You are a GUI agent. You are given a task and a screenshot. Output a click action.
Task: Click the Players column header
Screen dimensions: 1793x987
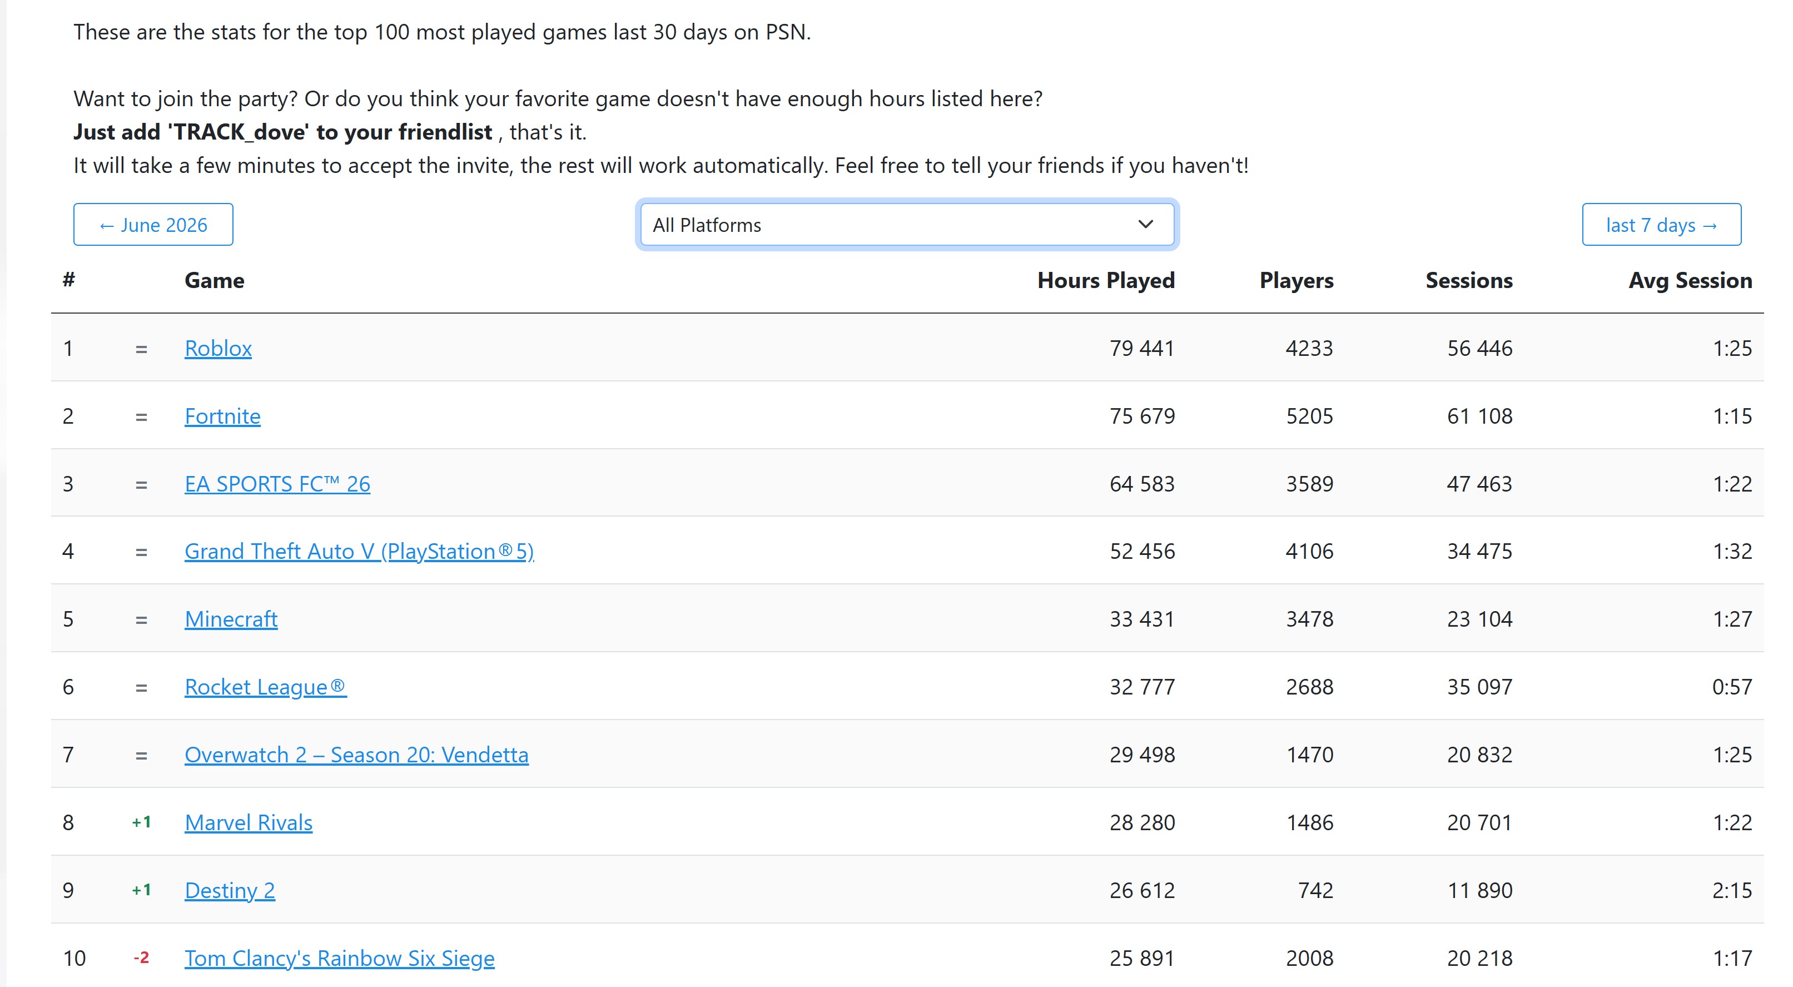tap(1296, 280)
